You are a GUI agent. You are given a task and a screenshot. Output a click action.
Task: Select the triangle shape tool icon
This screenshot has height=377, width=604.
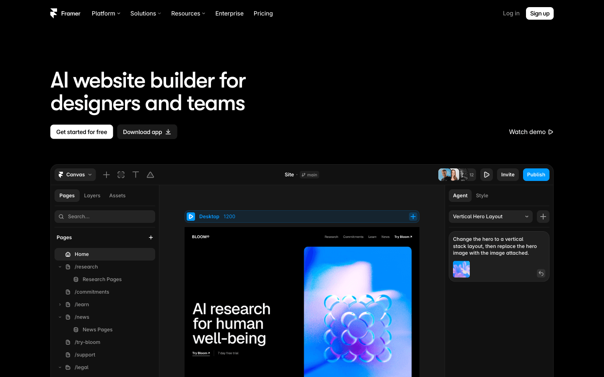[150, 175]
